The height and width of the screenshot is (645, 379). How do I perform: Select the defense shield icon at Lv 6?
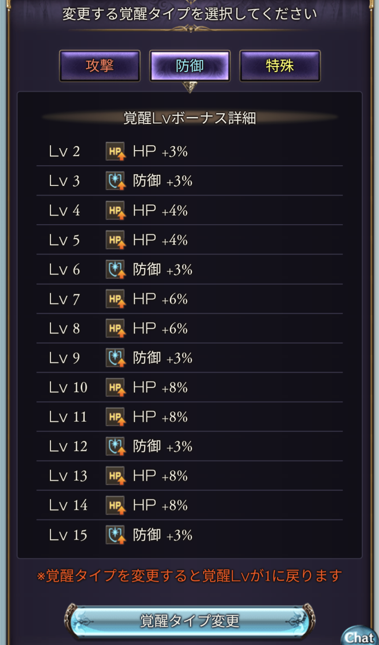pyautogui.click(x=115, y=270)
